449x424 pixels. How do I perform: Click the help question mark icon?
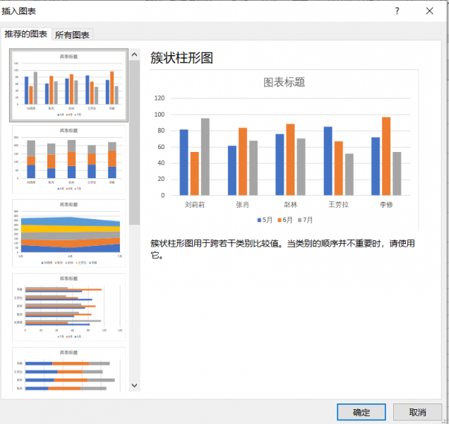tap(397, 11)
